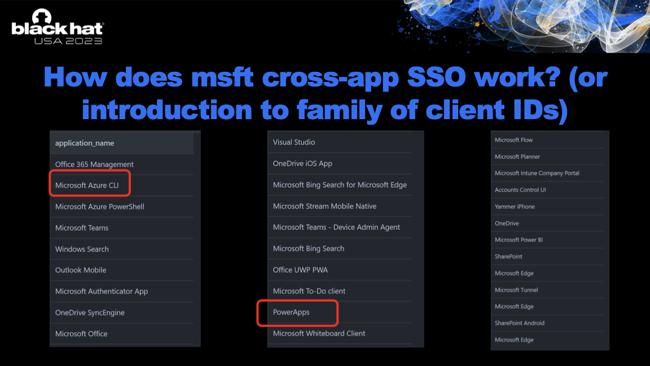Select the Office UWP PWA row
Image resolution: width=650 pixels, height=366 pixels.
click(340, 270)
